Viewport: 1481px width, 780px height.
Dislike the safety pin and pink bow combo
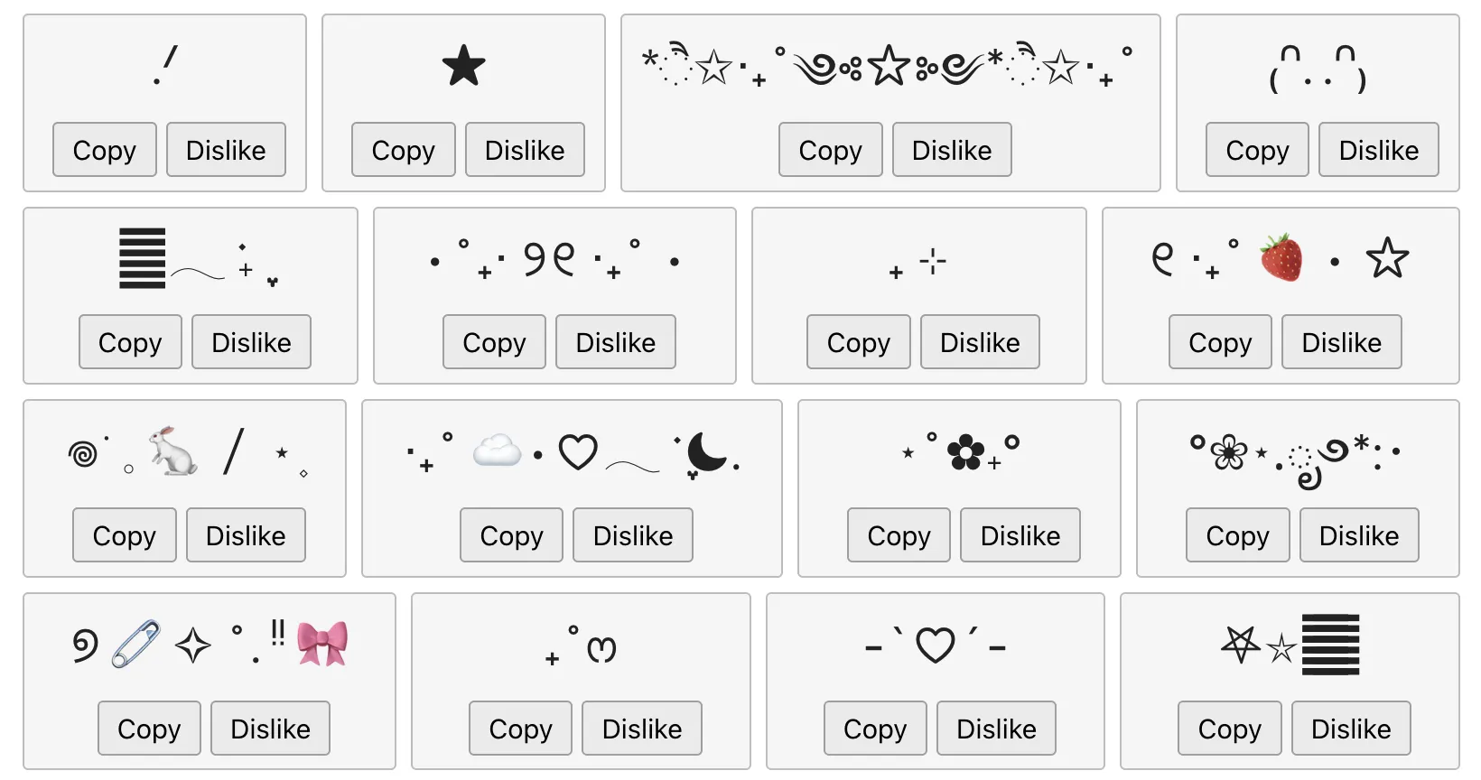[270, 729]
